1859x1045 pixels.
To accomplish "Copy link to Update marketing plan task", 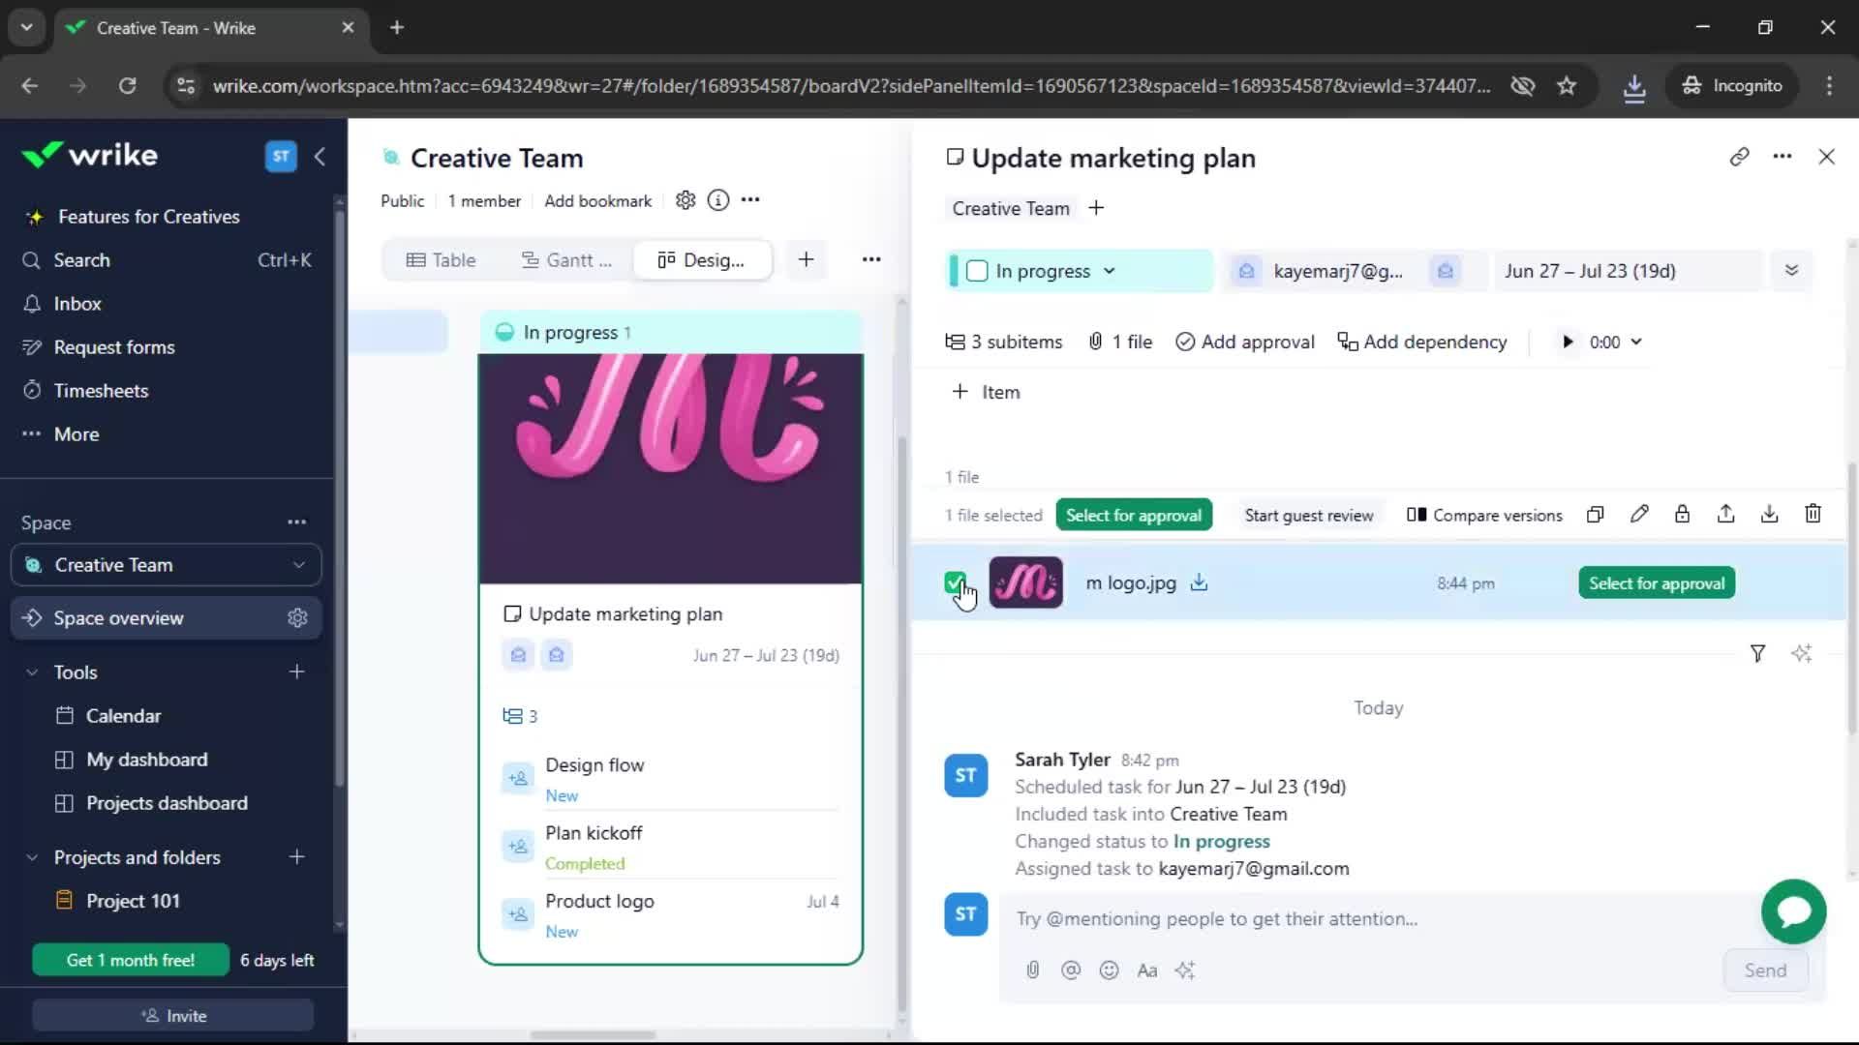I will [1739, 157].
